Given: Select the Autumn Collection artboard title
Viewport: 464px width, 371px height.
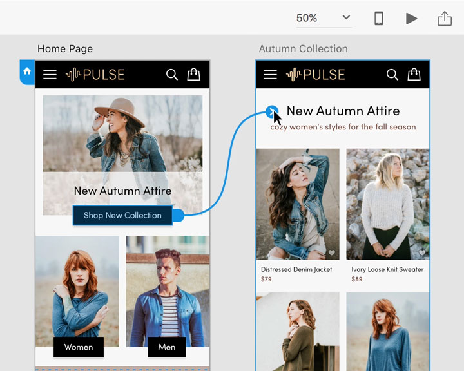Looking at the screenshot, I should click(303, 49).
